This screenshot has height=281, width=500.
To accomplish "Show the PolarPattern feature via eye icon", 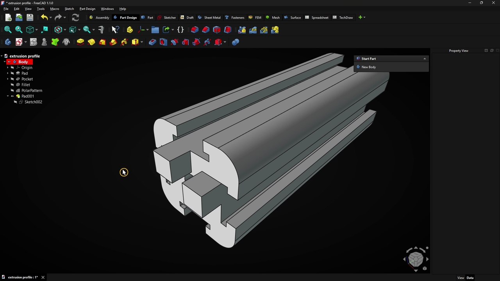I will (x=12, y=91).
